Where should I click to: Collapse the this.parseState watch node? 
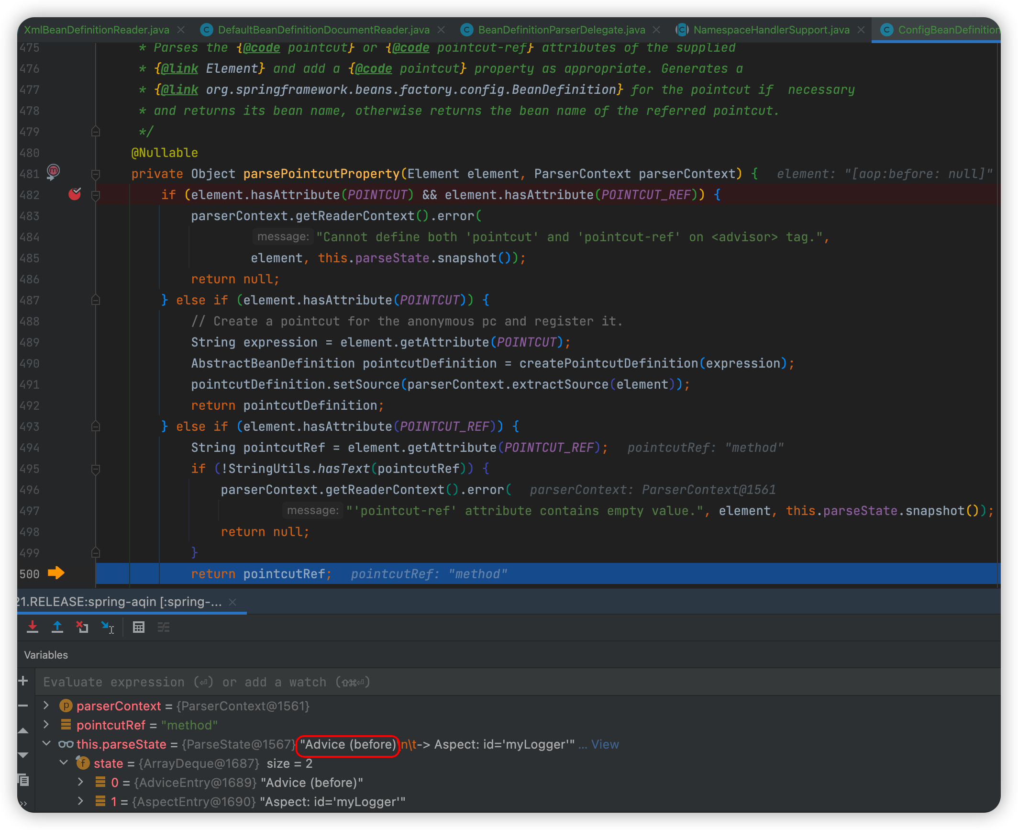point(46,744)
